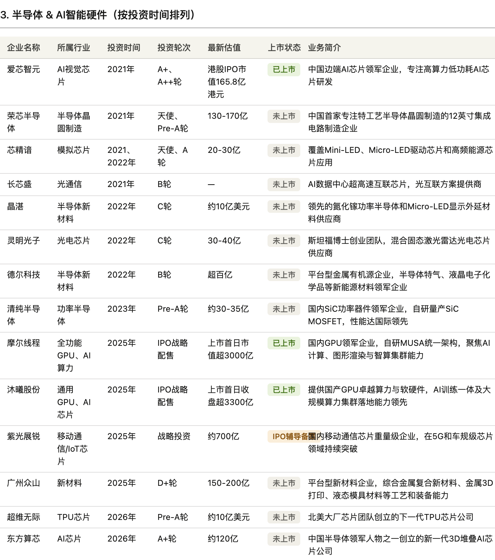Click the 业务简介 column header
Image resolution: width=495 pixels, height=560 pixels.
[324, 48]
